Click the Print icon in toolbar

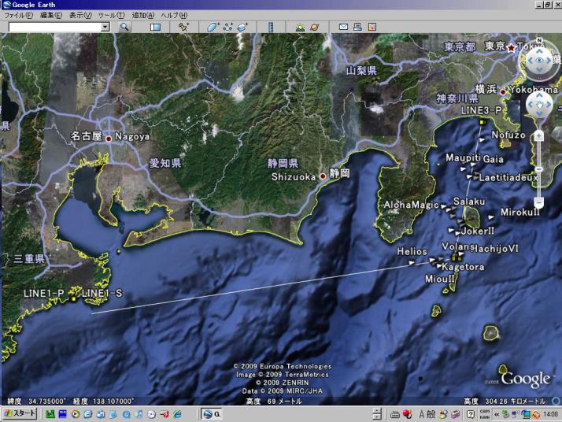357,27
